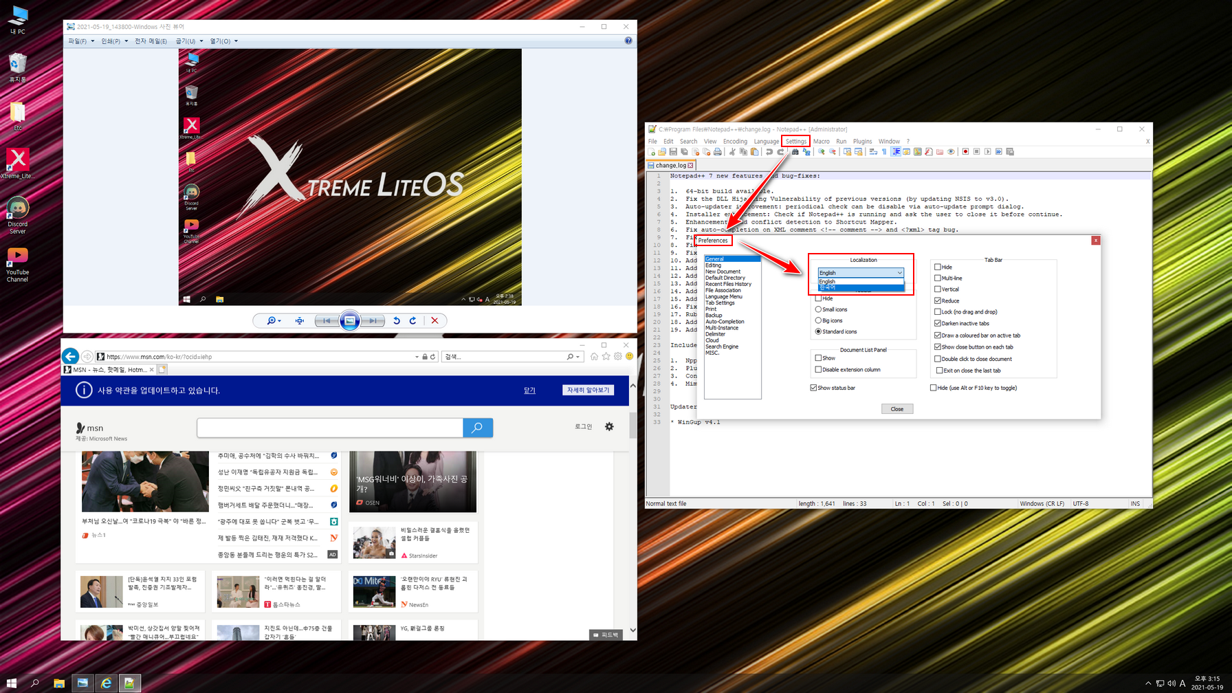
Task: Toggle the Tab Bar Multi-line checkbox
Action: point(938,278)
